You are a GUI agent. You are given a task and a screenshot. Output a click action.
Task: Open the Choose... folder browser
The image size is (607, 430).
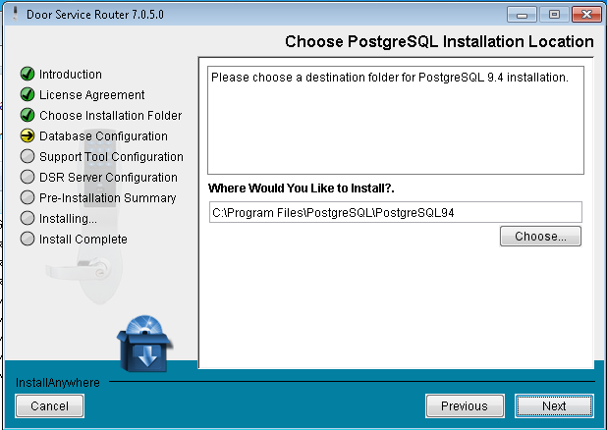tap(540, 236)
